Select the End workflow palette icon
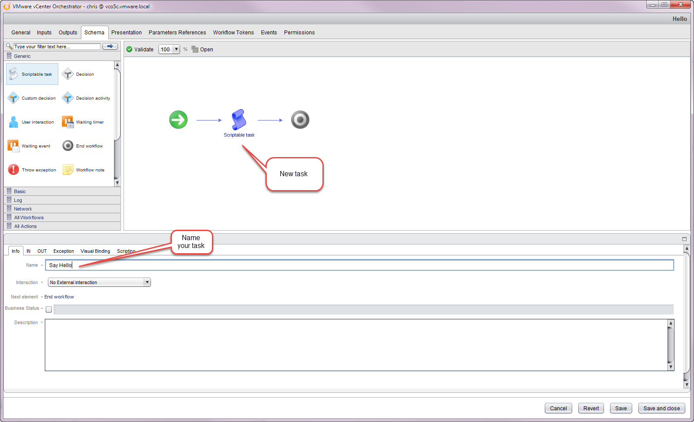Screen dimensions: 694x422 pyautogui.click(x=68, y=146)
